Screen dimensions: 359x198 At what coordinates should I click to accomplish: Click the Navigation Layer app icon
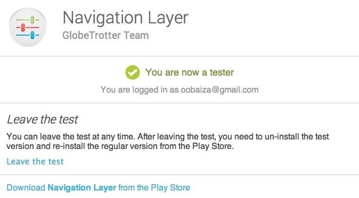click(x=28, y=27)
